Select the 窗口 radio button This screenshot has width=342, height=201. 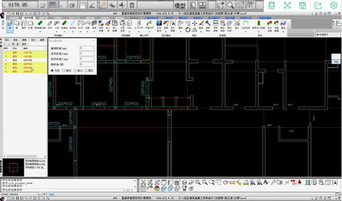point(75,70)
